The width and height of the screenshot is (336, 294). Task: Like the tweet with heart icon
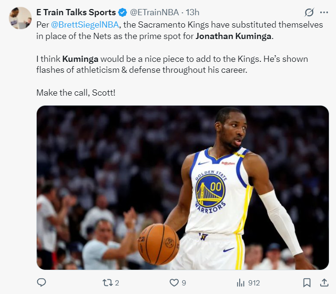tap(174, 283)
